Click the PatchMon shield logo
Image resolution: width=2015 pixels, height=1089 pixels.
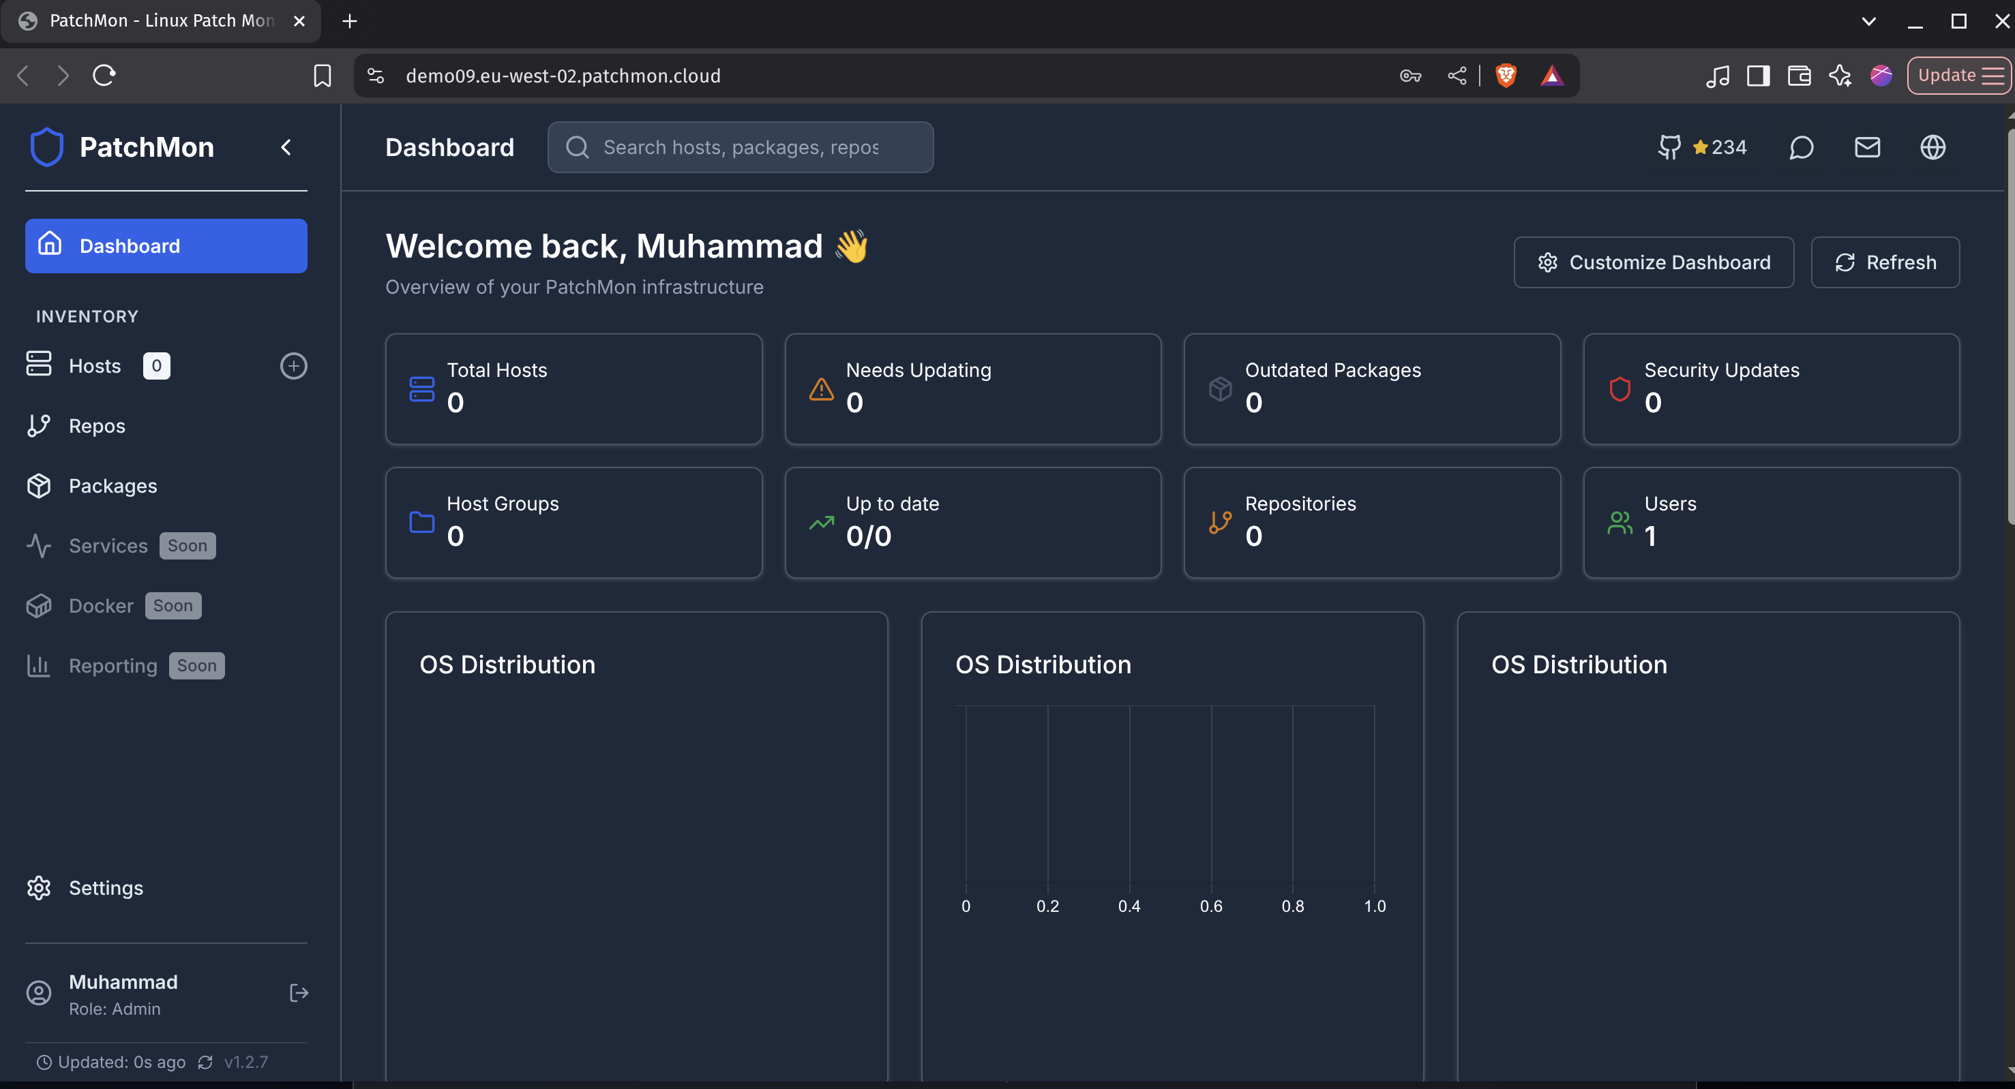46,147
